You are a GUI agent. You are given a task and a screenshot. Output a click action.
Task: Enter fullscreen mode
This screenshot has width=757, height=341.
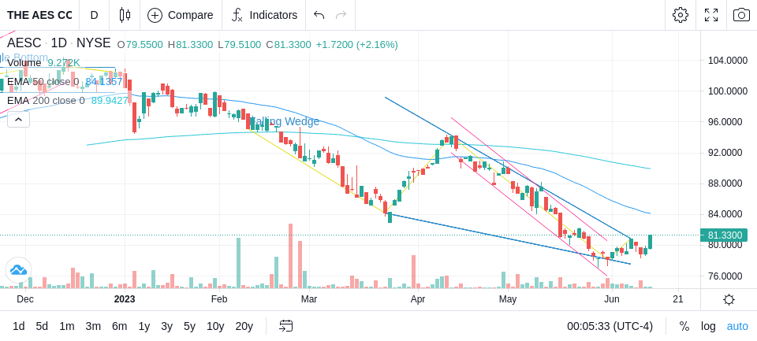tap(711, 15)
